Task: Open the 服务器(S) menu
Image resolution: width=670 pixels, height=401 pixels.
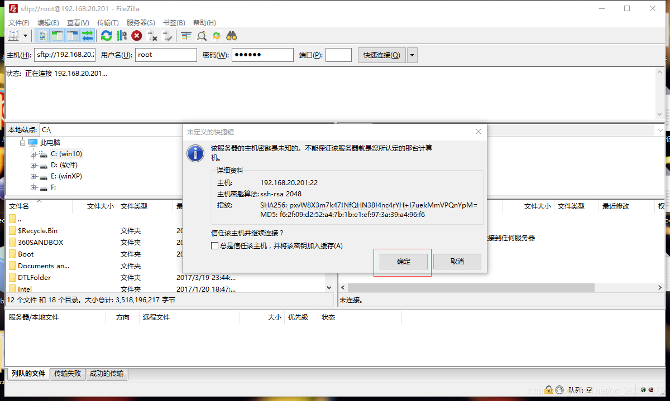Action: click(x=141, y=22)
